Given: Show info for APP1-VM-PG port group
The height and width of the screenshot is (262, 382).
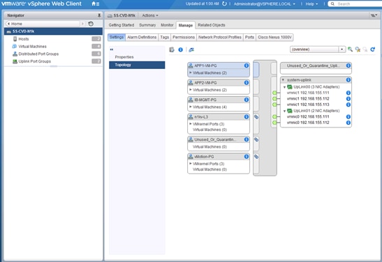Looking at the screenshot, I should [x=247, y=65].
